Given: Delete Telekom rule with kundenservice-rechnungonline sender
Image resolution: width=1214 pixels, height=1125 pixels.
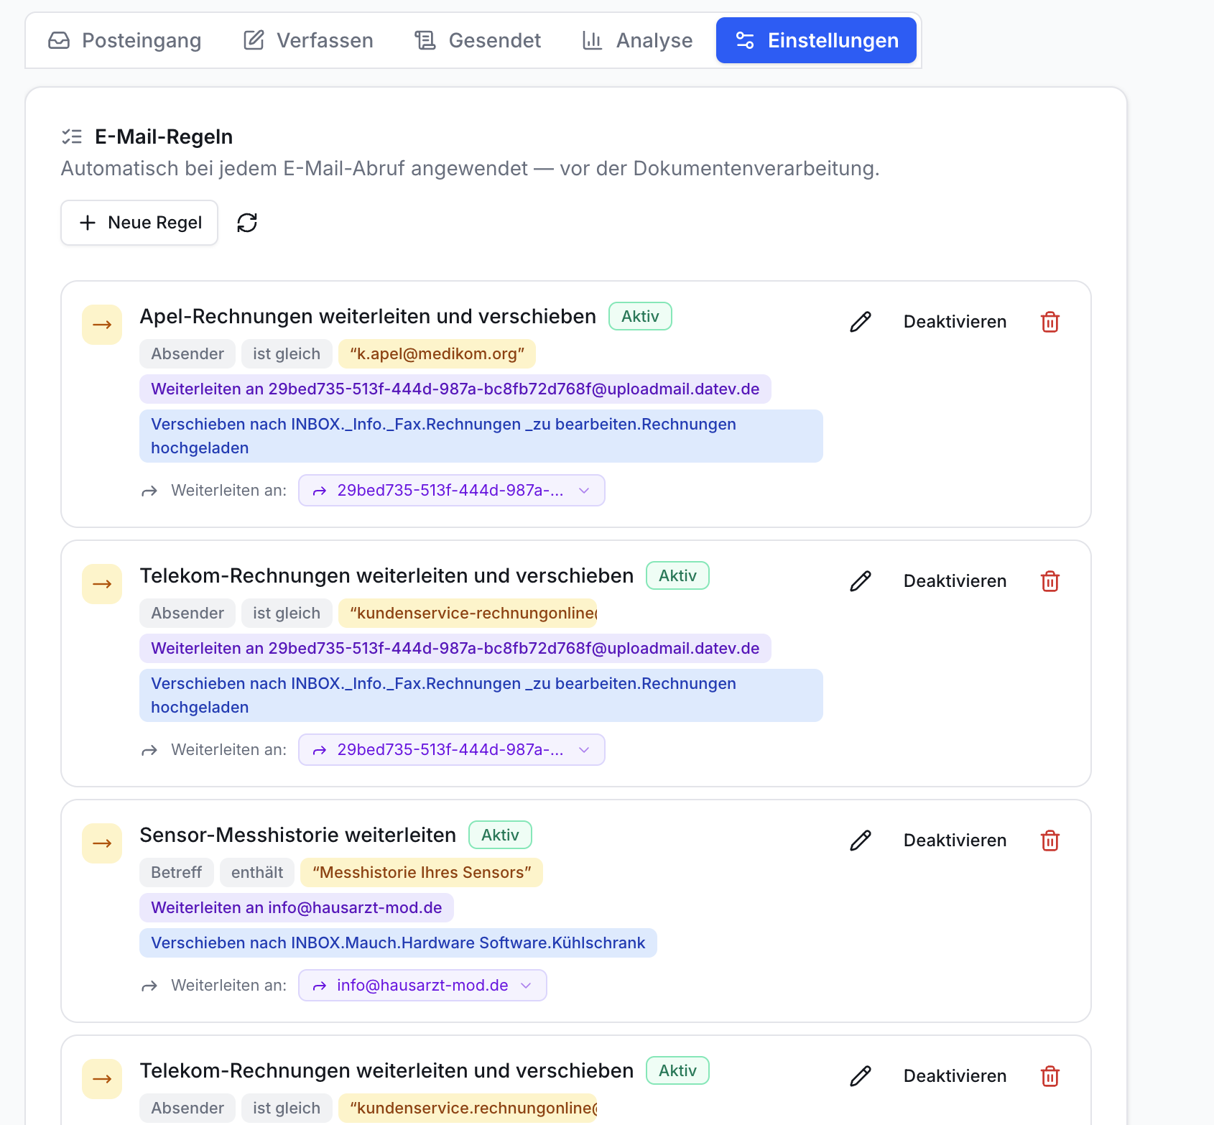Looking at the screenshot, I should point(1050,581).
